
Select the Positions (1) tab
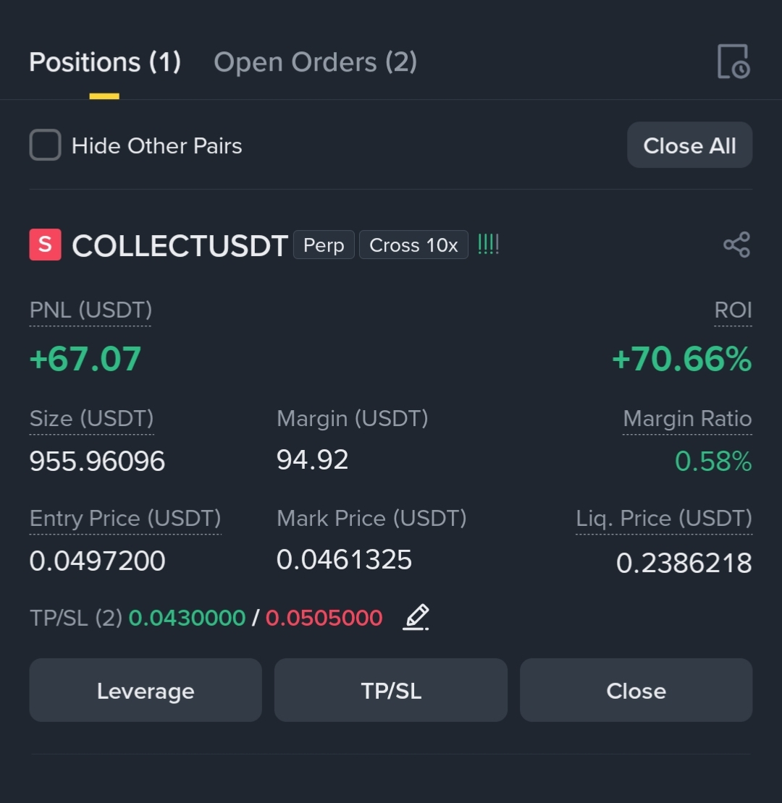pyautogui.click(x=105, y=62)
